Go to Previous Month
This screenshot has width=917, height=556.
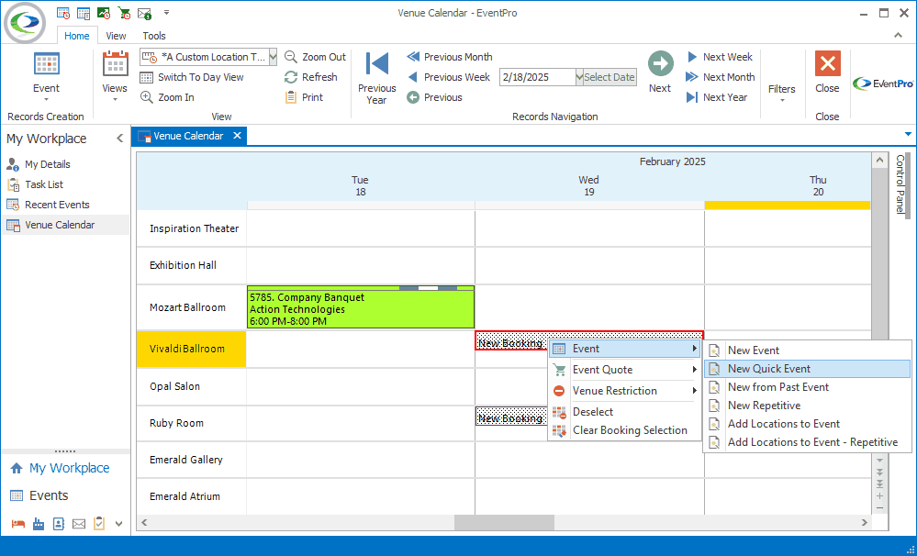pyautogui.click(x=449, y=57)
